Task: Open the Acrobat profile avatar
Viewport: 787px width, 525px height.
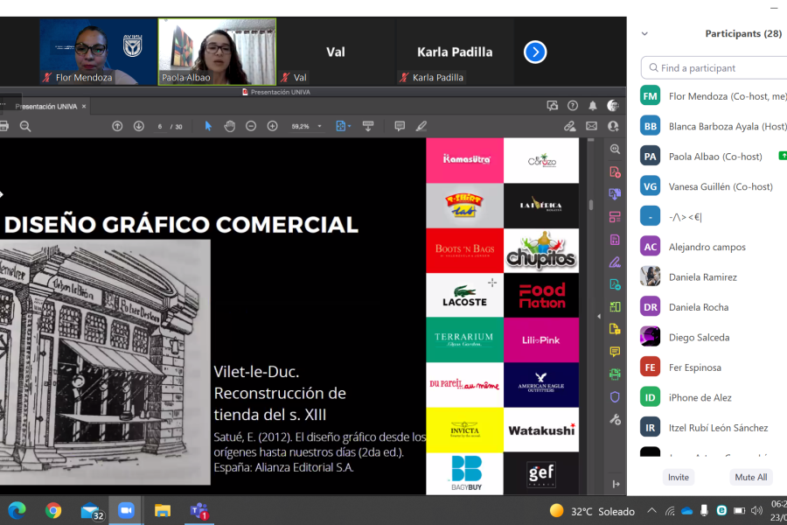Action: pos(613,106)
